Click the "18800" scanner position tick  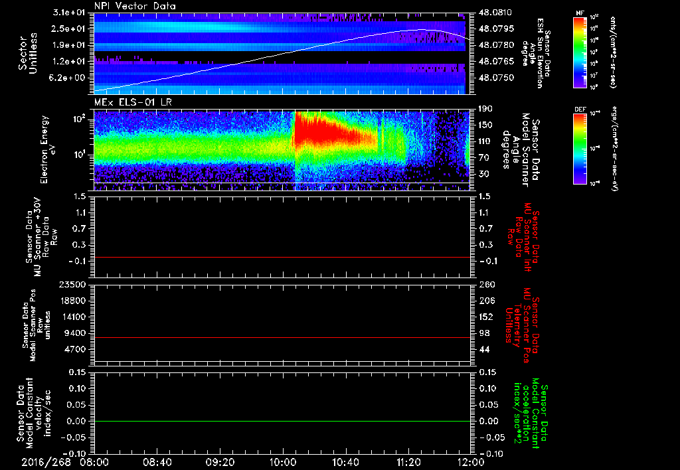click(x=73, y=301)
